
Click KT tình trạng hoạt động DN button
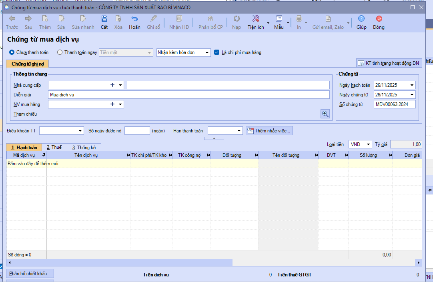pos(388,63)
